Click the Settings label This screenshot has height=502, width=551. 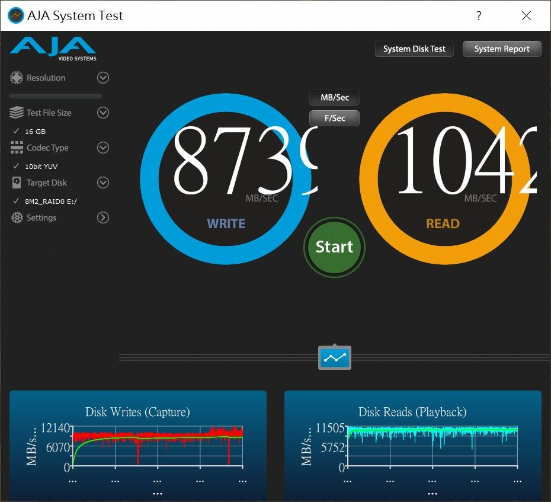[x=41, y=218]
